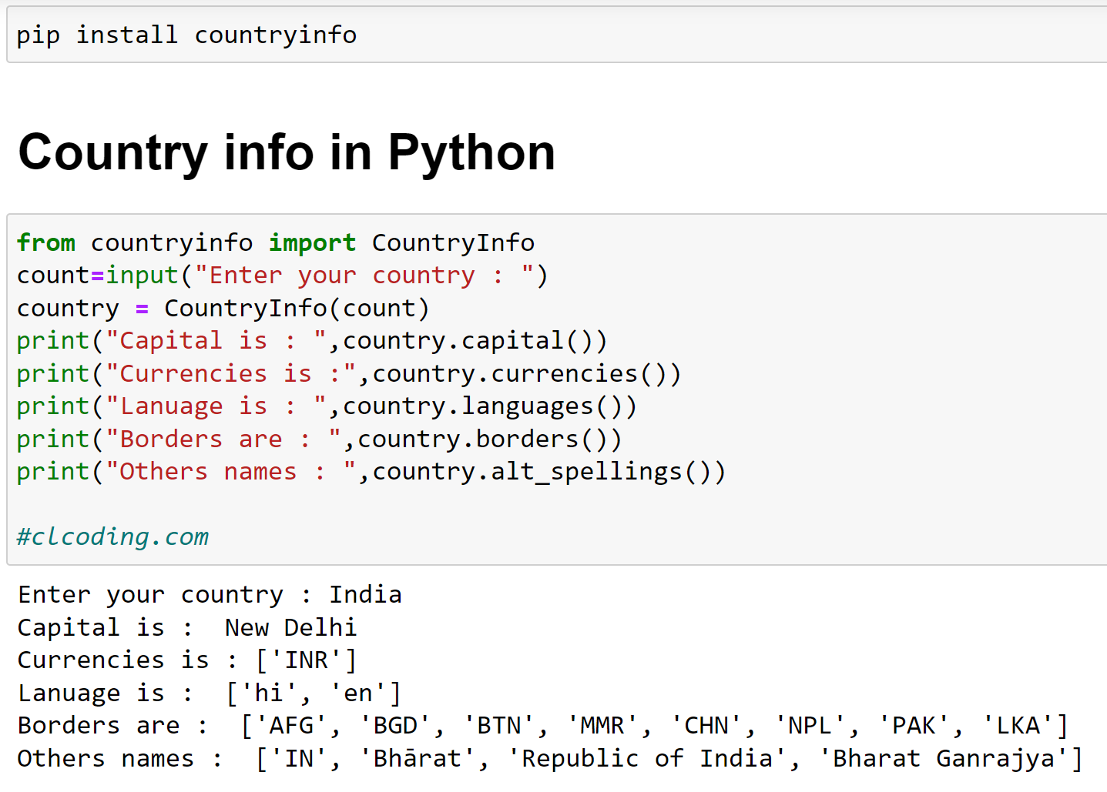Click the import keyword in the code
This screenshot has height=792, width=1107.
312,242
